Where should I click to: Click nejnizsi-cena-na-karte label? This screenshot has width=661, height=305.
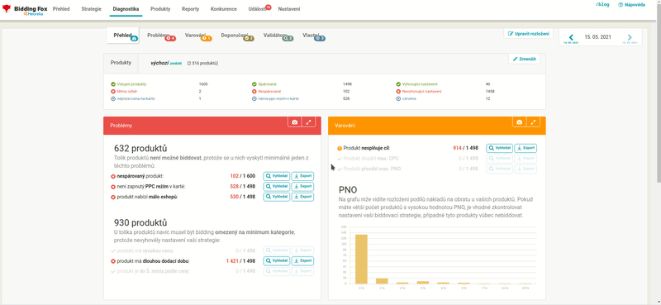coord(132,98)
